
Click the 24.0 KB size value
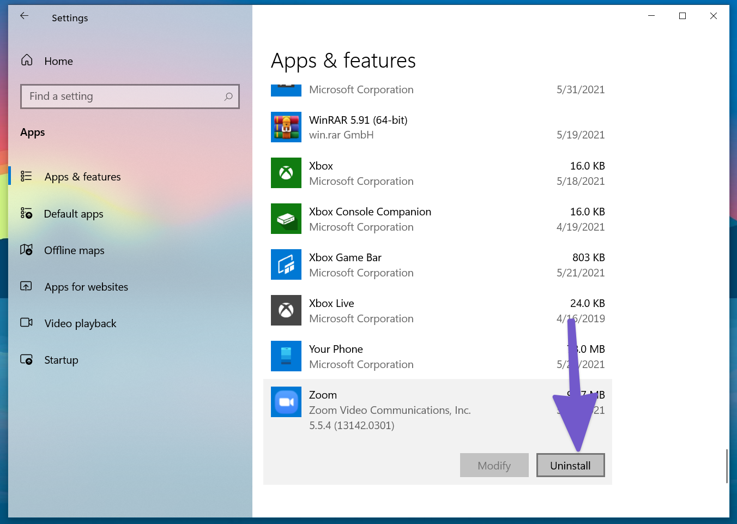click(588, 303)
